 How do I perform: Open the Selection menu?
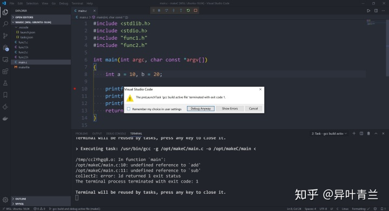[x=32, y=3]
